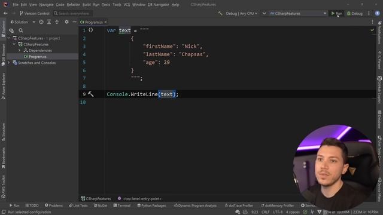Open the DB Navigator menu
383x215 pixels.
tap(158, 4)
